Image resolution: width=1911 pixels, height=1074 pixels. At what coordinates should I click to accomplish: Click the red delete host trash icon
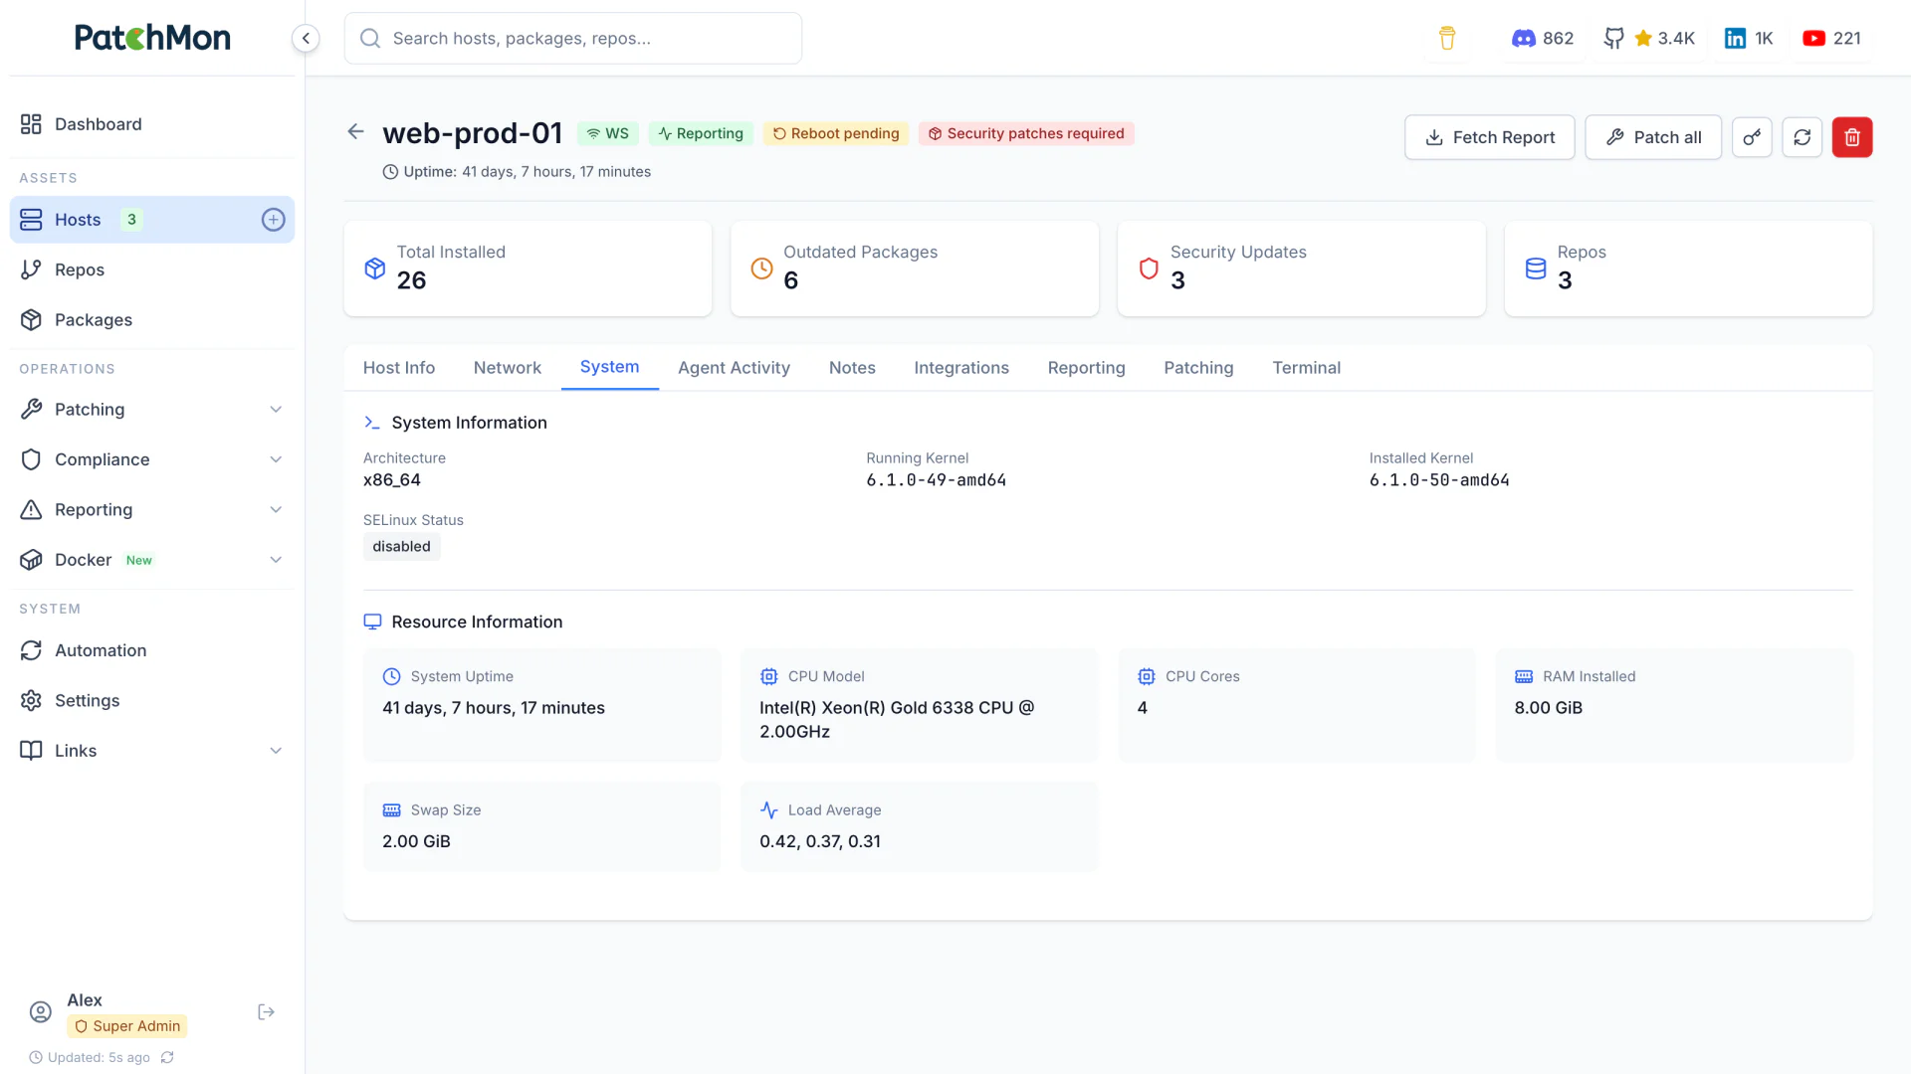[1852, 137]
